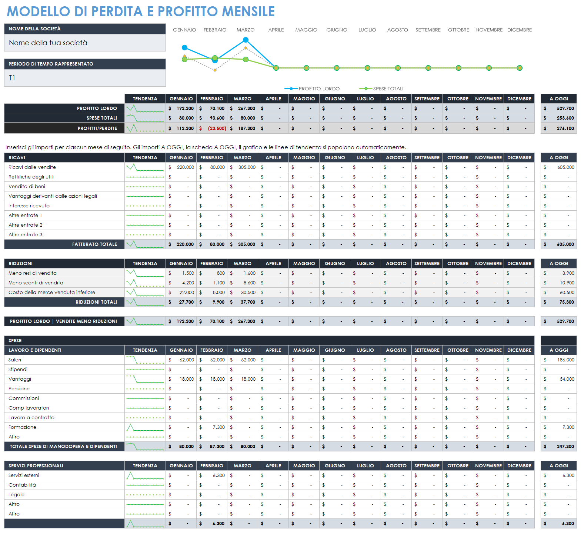Select the 'RIDUZIONI' section header
Viewport: 581px width, 534px height.
pos(64,264)
